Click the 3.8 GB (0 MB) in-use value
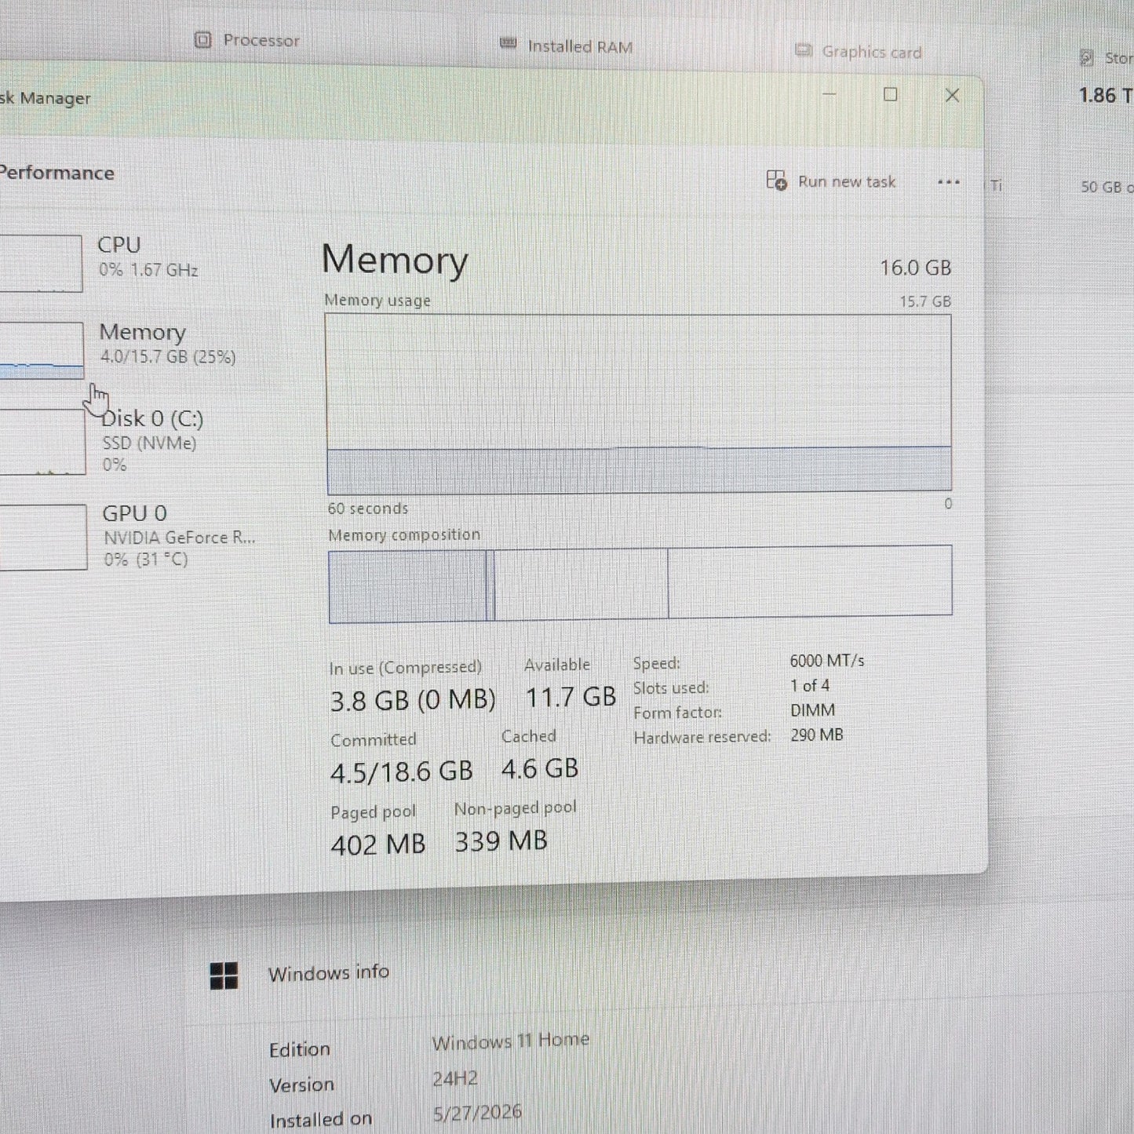The height and width of the screenshot is (1134, 1134). point(413,699)
